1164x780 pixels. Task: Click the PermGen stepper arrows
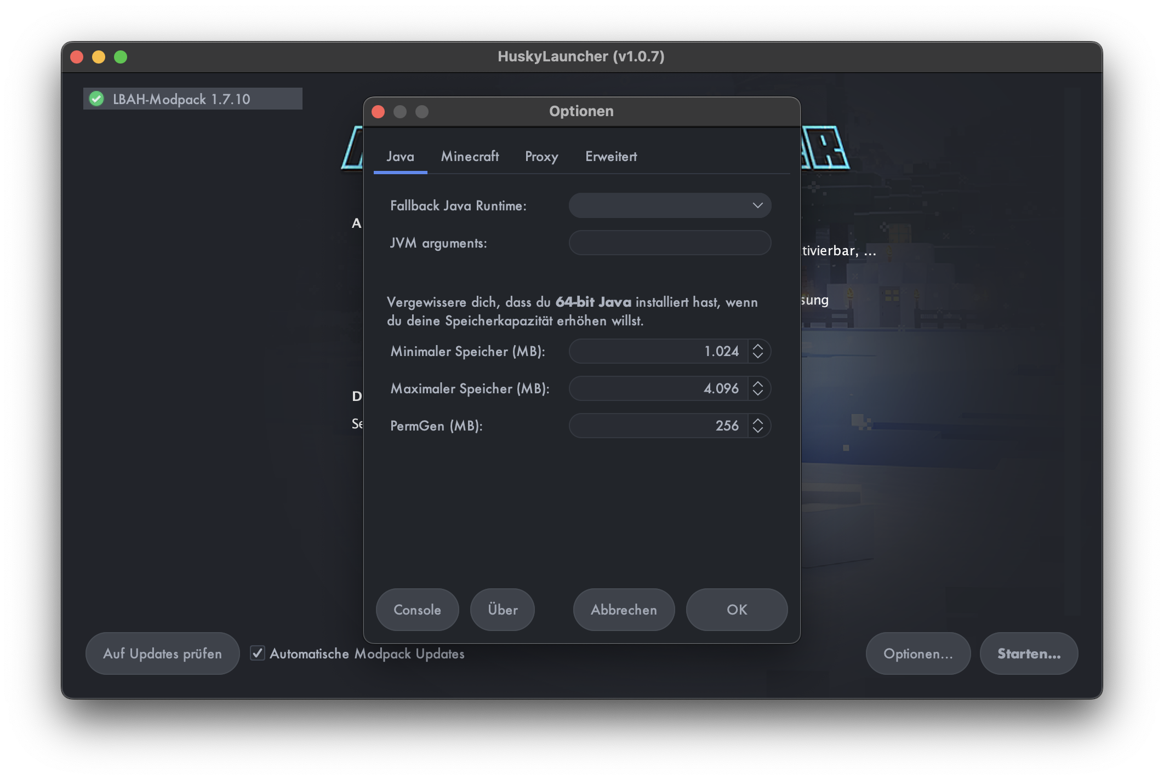[758, 426]
